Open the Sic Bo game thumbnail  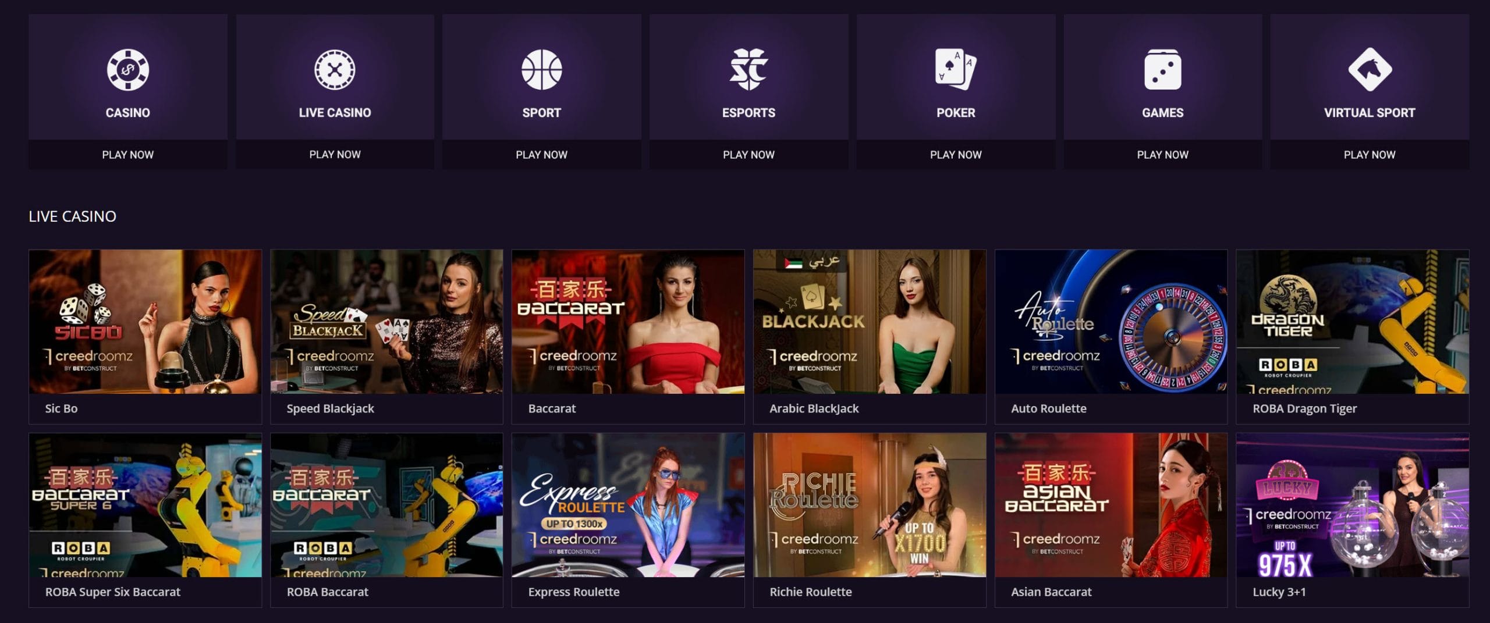click(x=146, y=322)
